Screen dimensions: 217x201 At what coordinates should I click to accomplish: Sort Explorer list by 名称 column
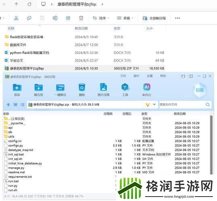click(11, 29)
